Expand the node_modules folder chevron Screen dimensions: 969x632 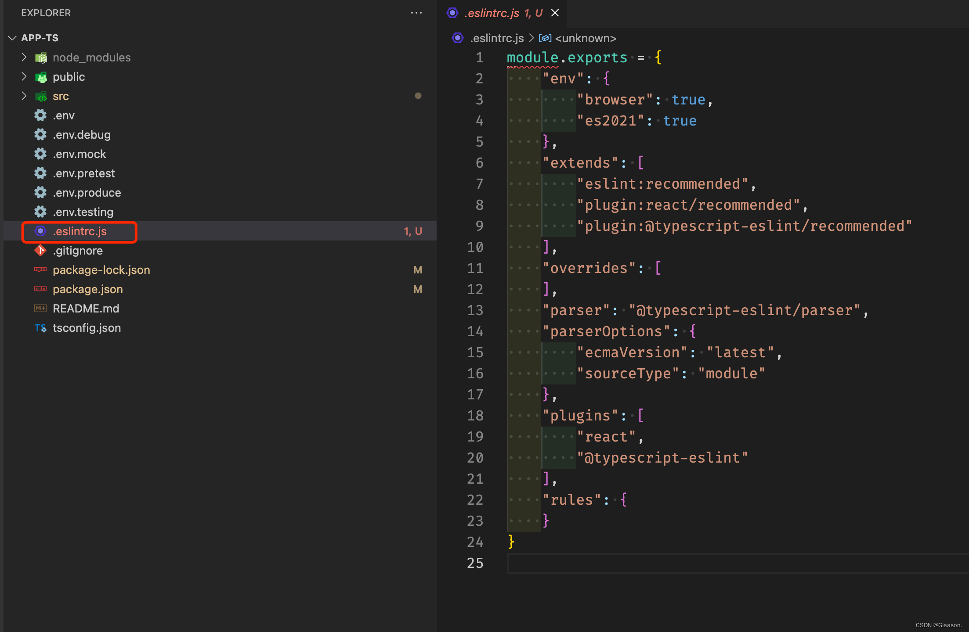(24, 57)
